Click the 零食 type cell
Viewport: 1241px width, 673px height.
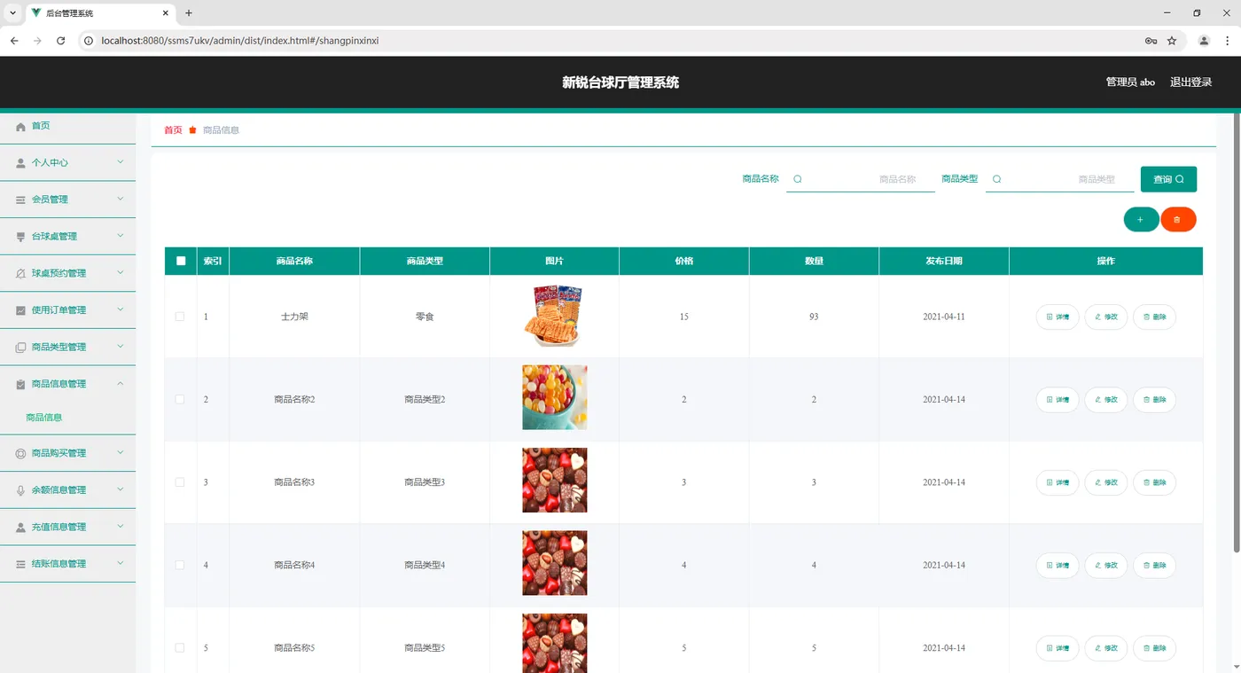425,317
